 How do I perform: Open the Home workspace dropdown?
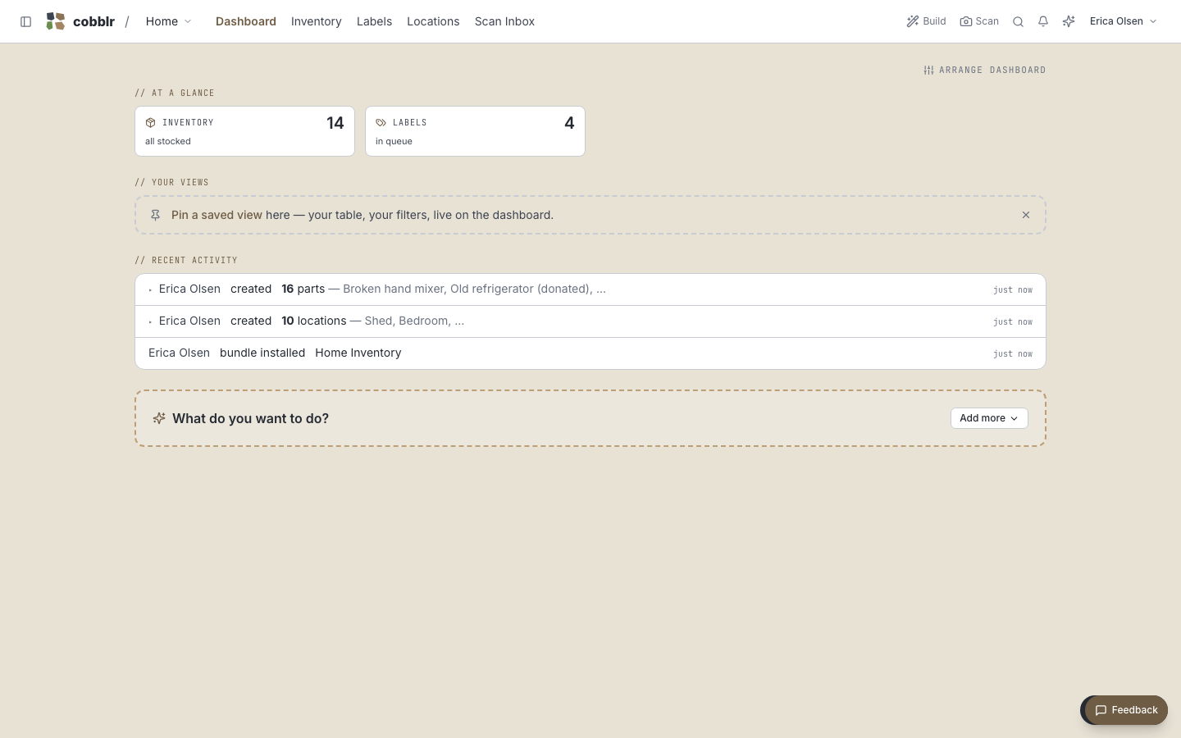tap(169, 21)
